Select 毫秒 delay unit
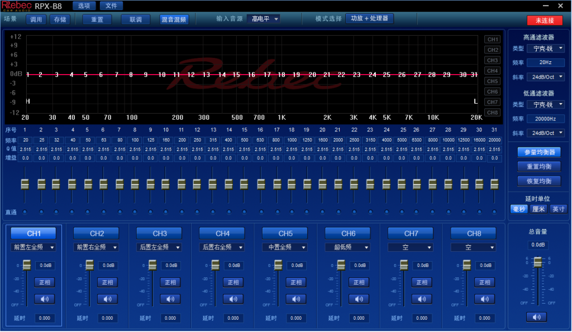Viewport: 572px width, 332px height. 519,209
